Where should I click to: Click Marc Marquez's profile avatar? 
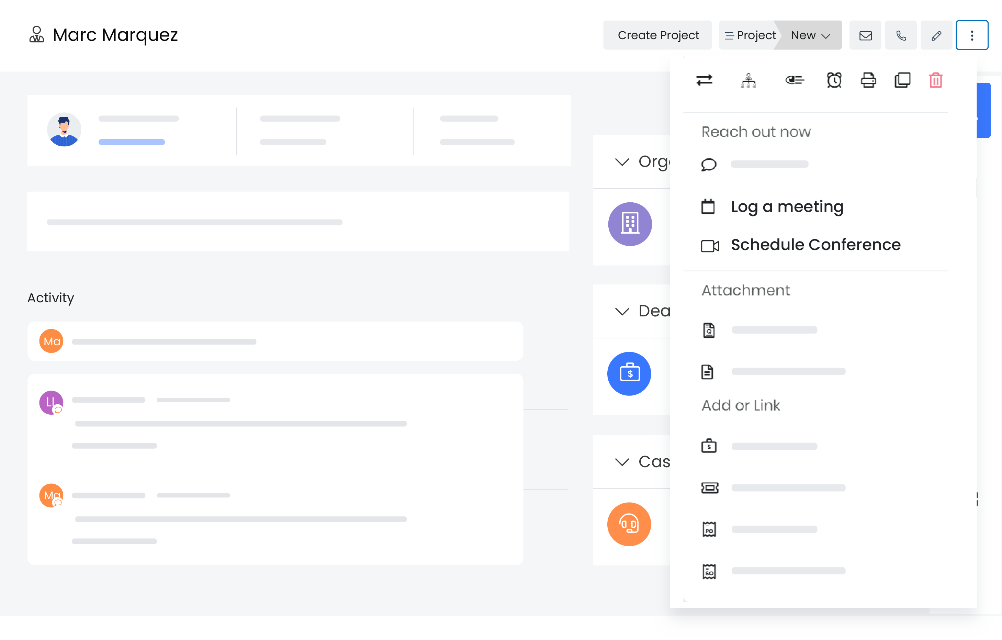click(x=64, y=130)
